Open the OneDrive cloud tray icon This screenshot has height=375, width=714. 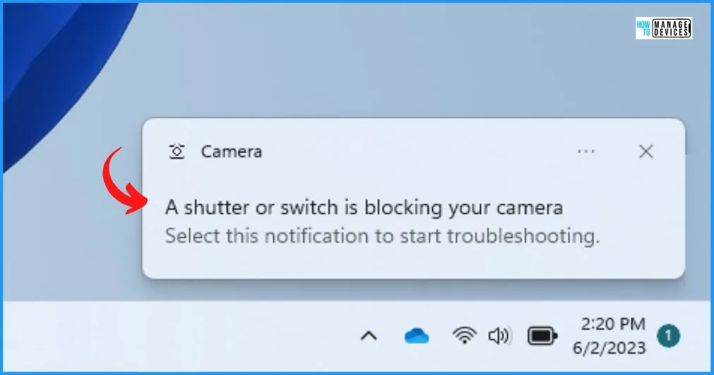(x=417, y=336)
